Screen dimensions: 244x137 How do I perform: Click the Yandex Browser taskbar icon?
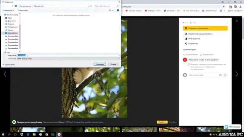point(59,134)
